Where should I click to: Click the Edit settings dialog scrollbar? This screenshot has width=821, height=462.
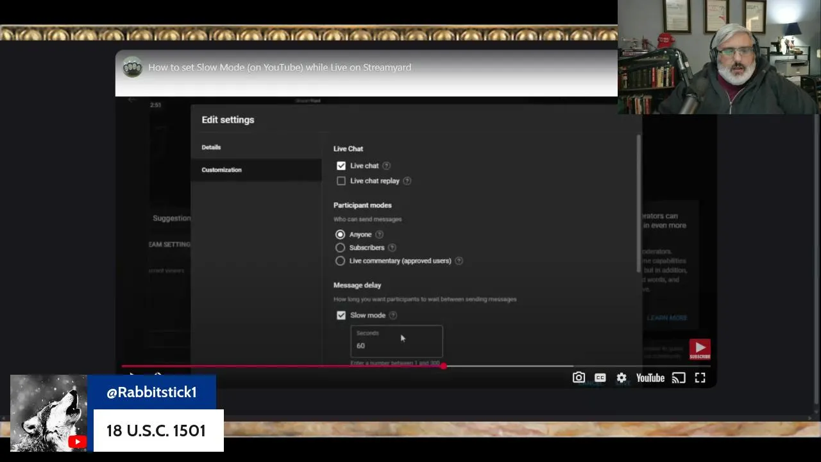click(639, 204)
